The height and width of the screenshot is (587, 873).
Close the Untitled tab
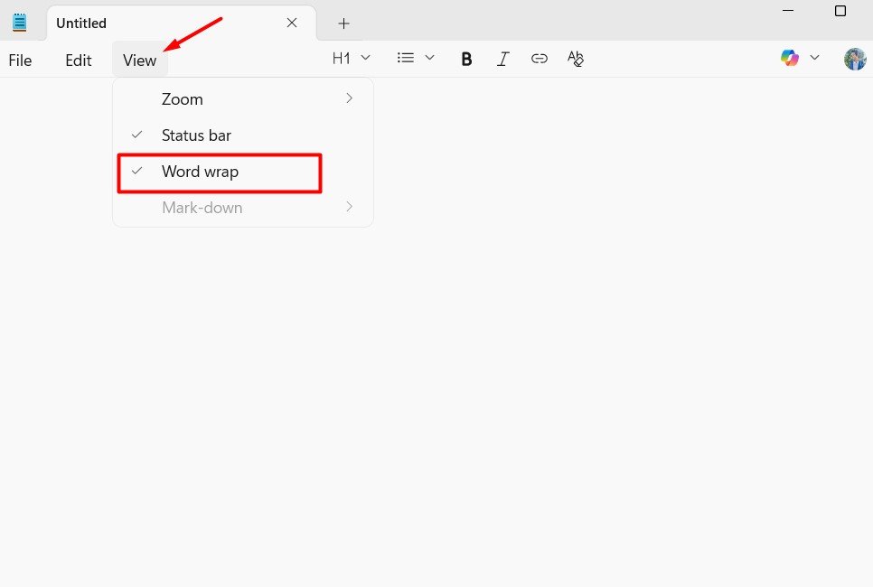(x=292, y=23)
